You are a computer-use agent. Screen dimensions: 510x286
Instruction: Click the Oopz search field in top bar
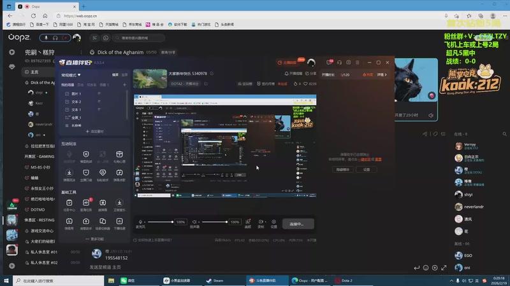(x=138, y=38)
